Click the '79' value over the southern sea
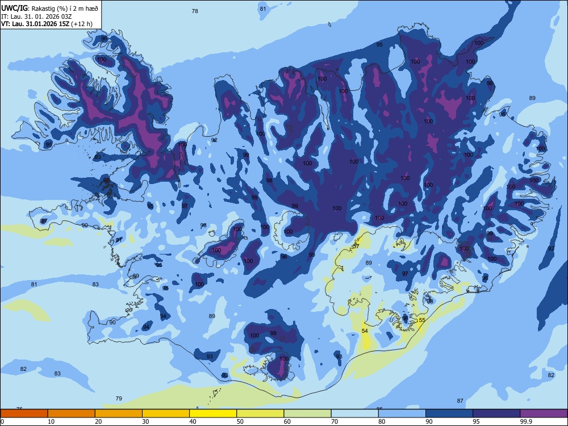This screenshot has height=426, width=568. pyautogui.click(x=119, y=399)
